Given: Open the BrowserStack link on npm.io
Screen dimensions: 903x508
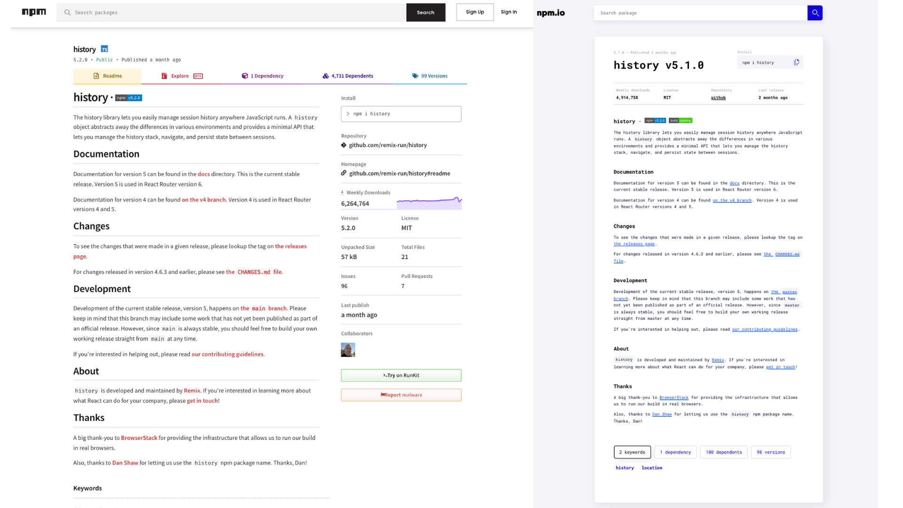Looking at the screenshot, I should click(x=673, y=397).
